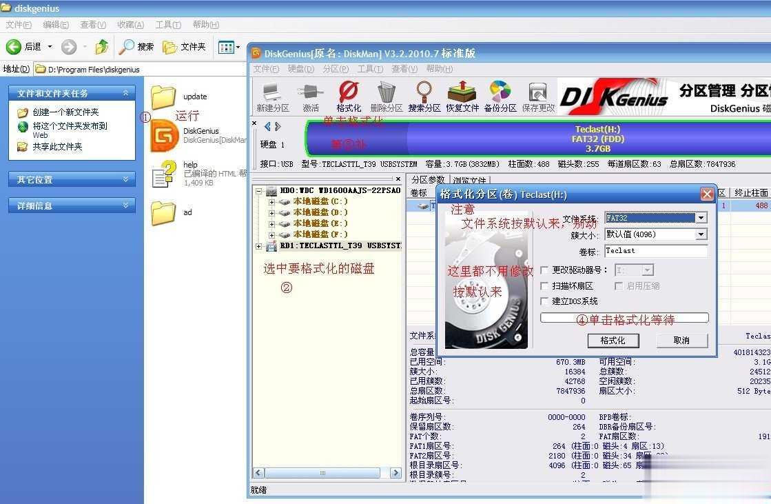
Task: Click the 搜索分区 magnifier icon
Action: pos(424,97)
